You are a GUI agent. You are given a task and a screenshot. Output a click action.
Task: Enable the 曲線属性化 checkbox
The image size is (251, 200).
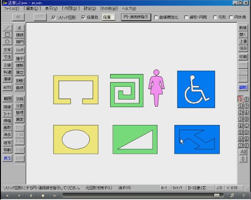click(x=156, y=17)
